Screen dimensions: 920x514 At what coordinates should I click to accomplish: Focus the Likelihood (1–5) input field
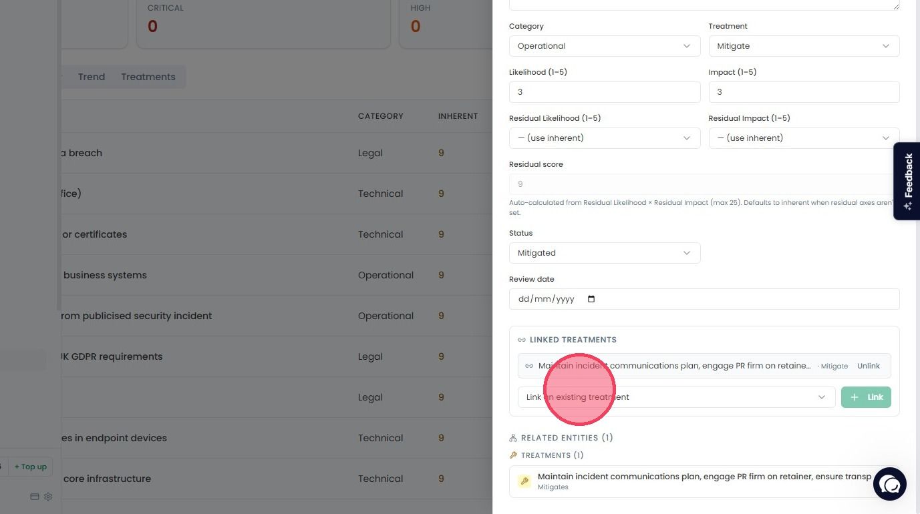pyautogui.click(x=605, y=92)
